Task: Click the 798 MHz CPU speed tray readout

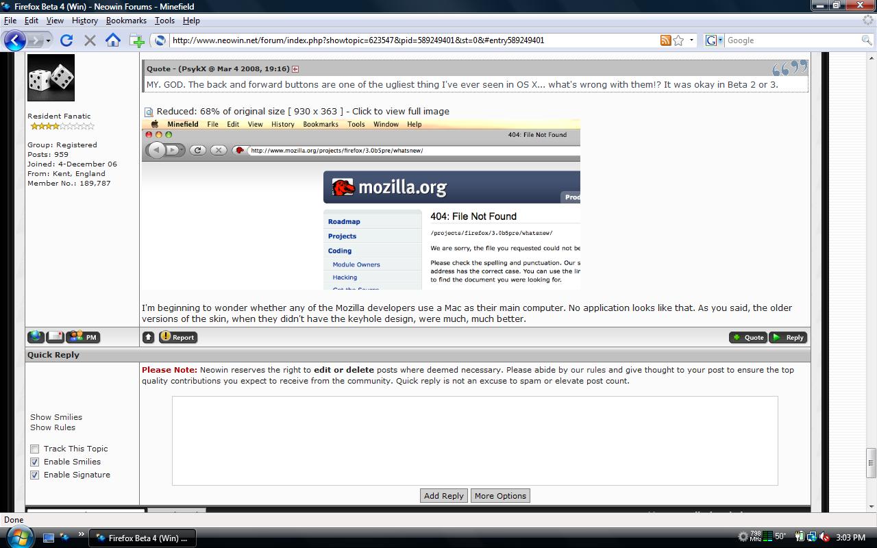Action: click(756, 537)
